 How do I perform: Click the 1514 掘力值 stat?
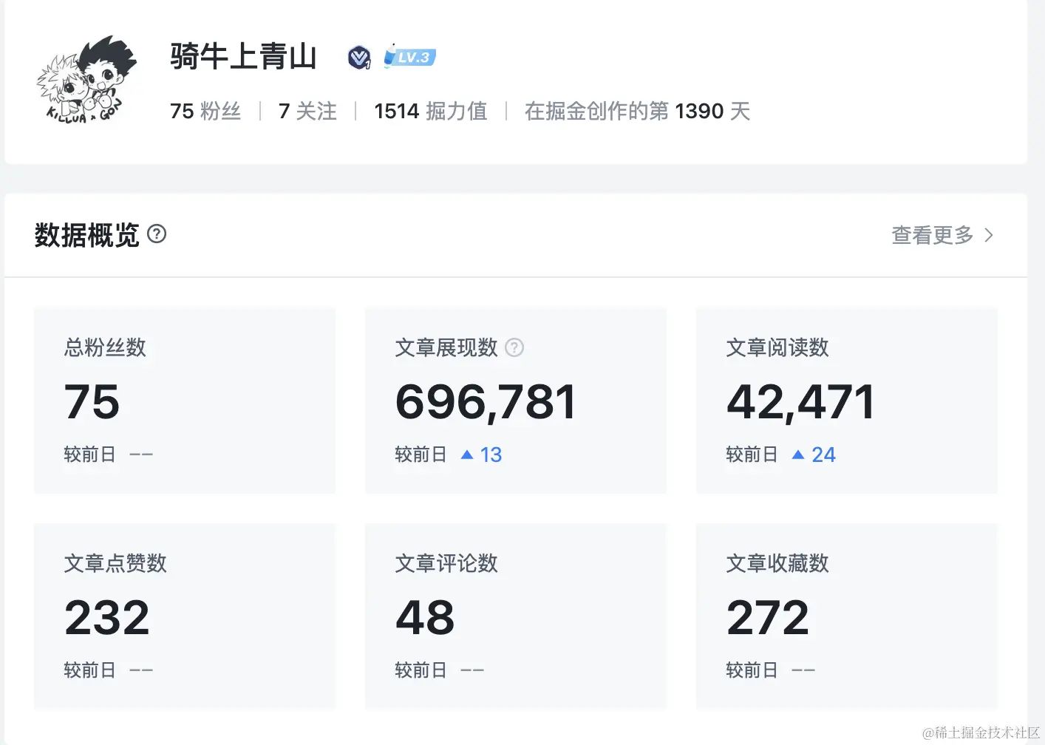click(x=431, y=111)
